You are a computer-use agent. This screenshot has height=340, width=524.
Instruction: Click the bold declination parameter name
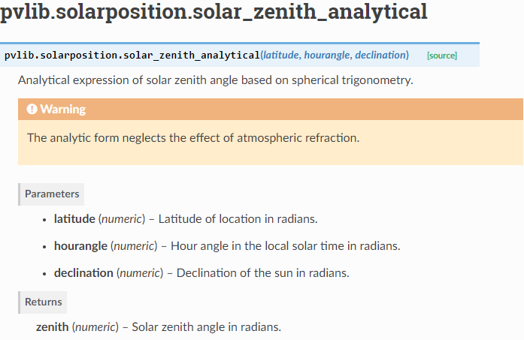(x=83, y=273)
